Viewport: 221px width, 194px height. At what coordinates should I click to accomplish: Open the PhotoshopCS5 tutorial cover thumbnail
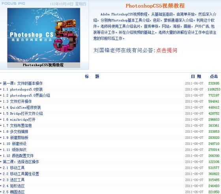(x=44, y=35)
